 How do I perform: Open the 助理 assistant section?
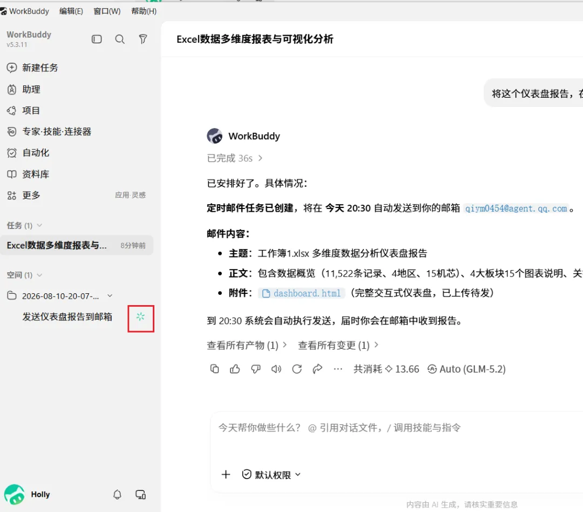tap(23, 89)
